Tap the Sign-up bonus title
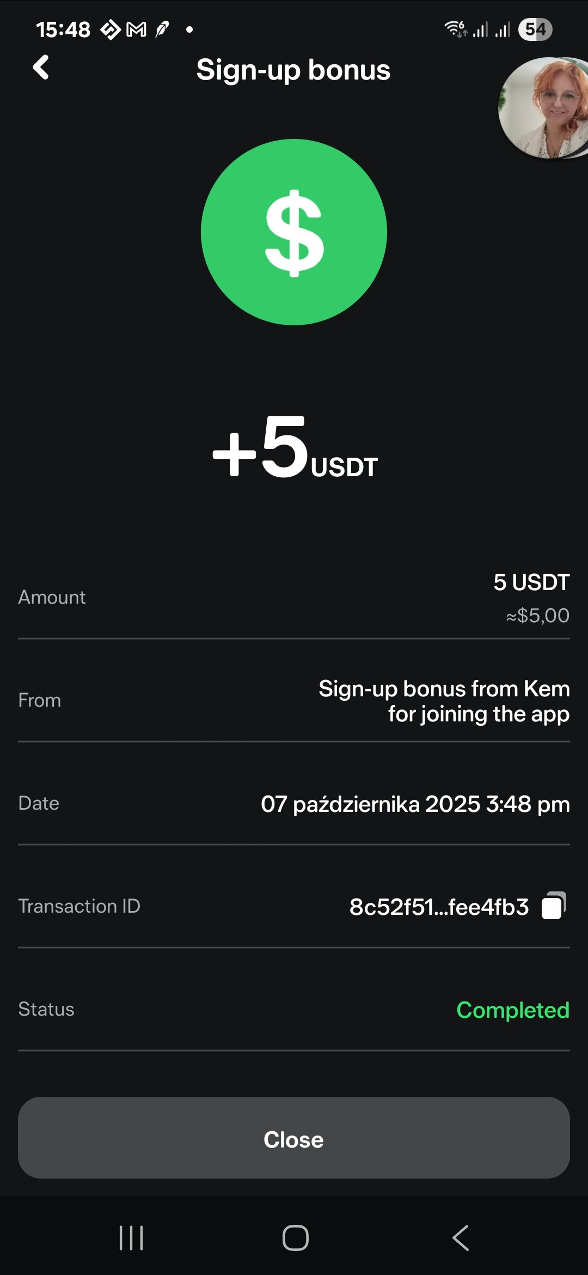The image size is (588, 1275). point(293,70)
